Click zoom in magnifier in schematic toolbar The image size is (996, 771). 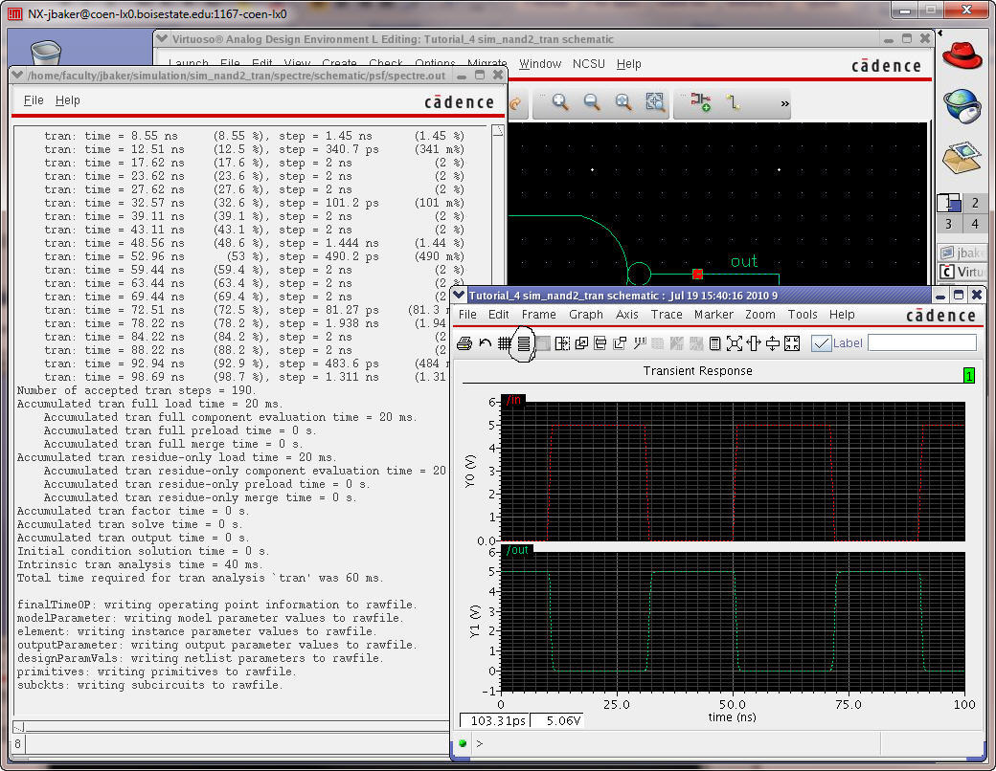click(560, 102)
